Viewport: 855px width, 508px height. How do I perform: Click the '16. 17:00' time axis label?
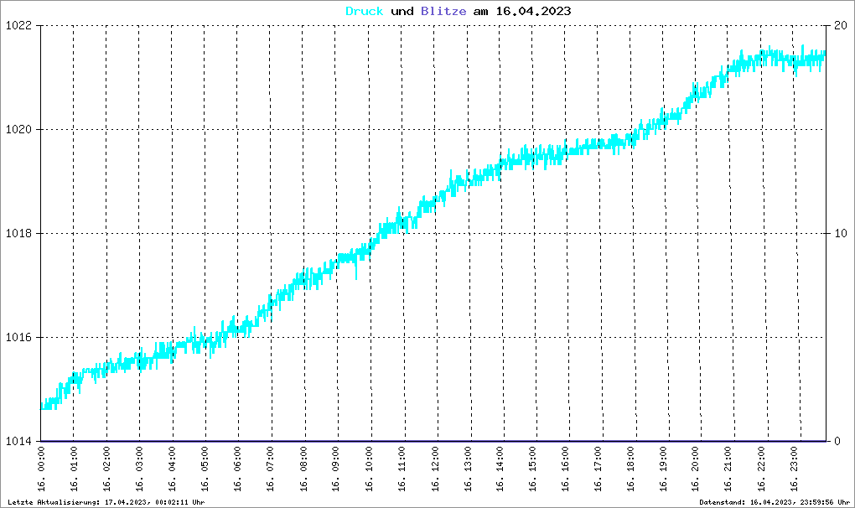[598, 469]
